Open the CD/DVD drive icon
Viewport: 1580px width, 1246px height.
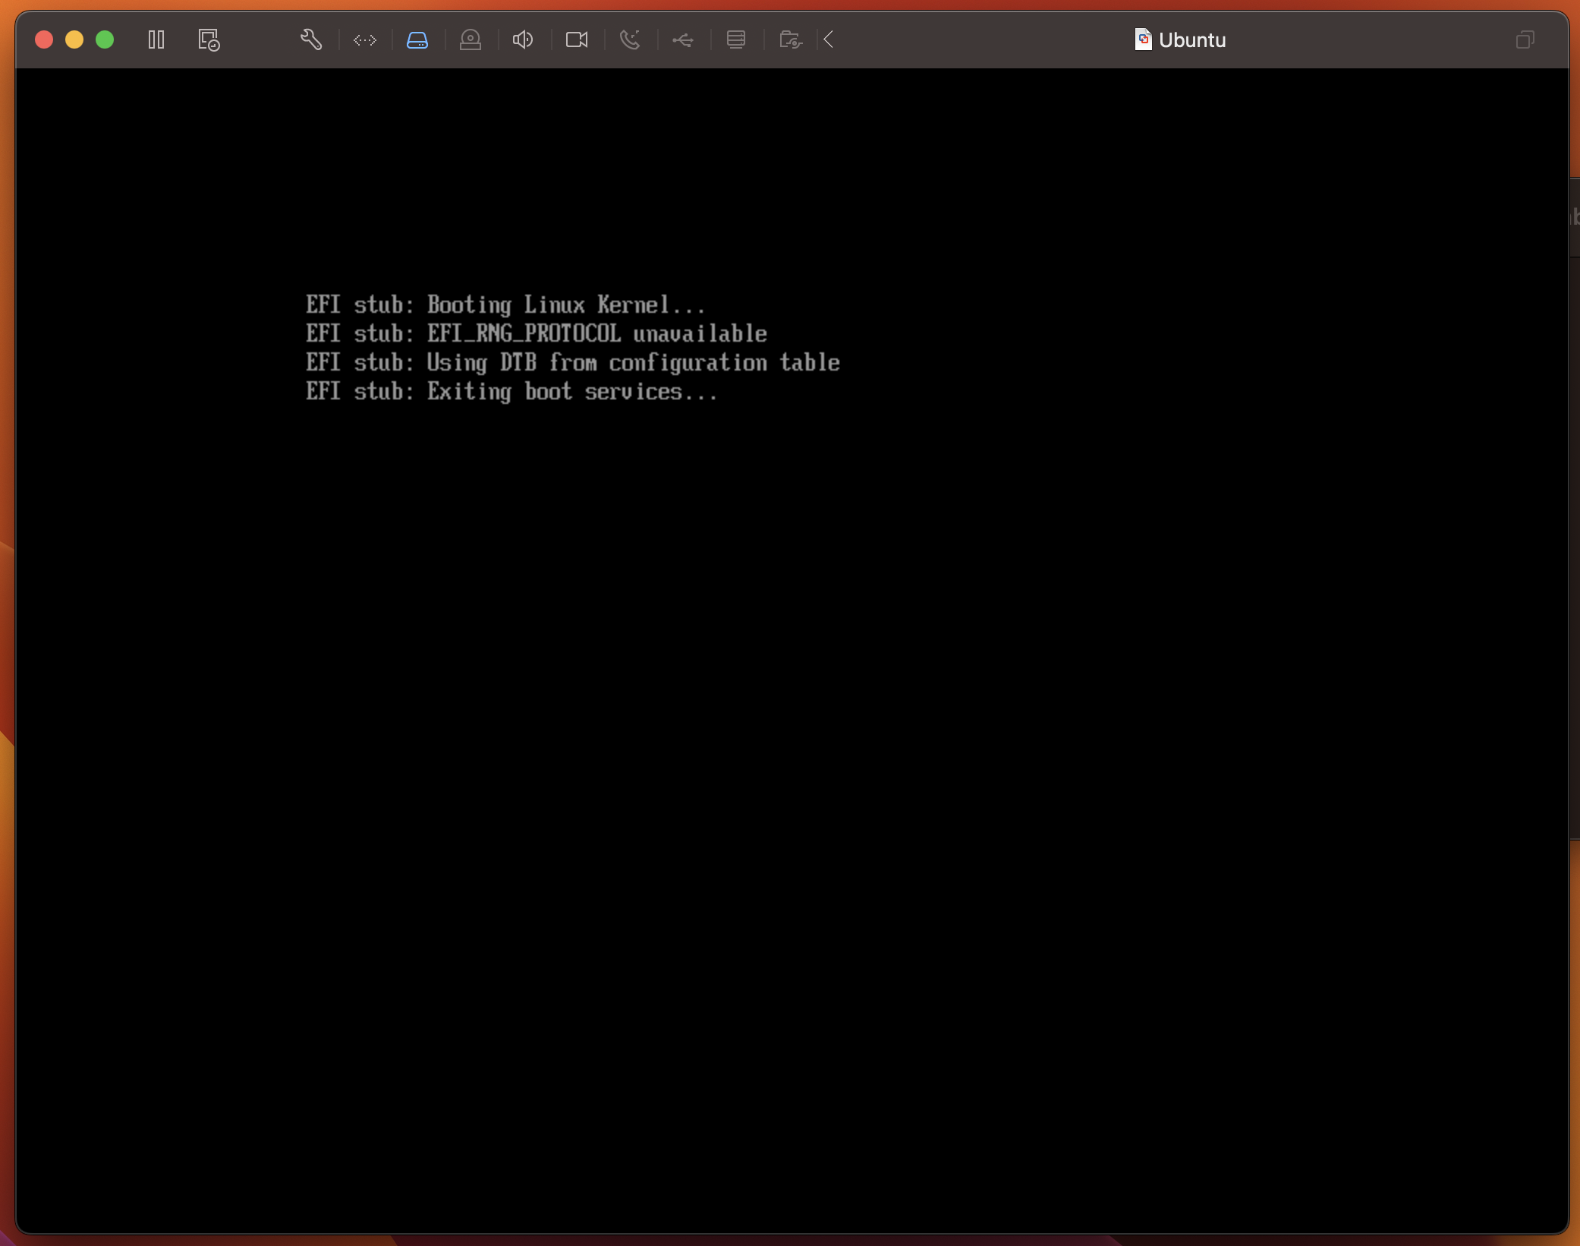coord(471,39)
